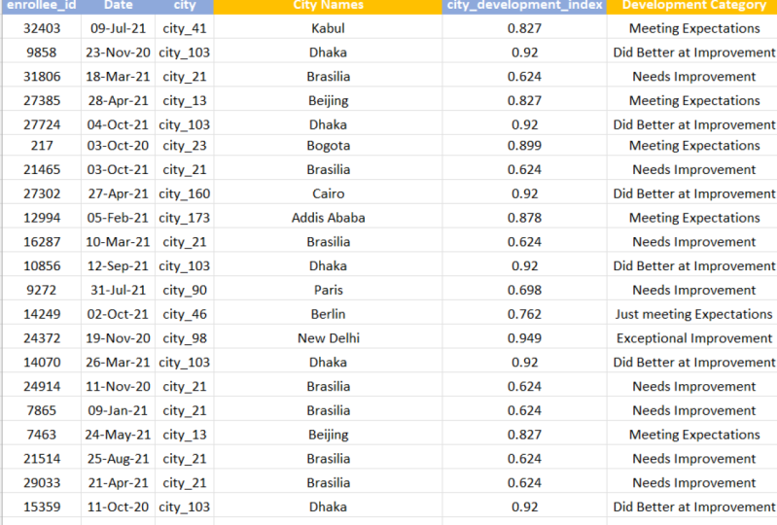Select the Exceptional Improvement cell
This screenshot has width=777, height=525.
693,338
